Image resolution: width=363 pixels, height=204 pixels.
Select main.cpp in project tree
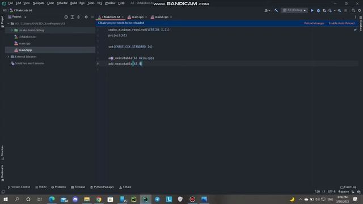click(x=24, y=44)
